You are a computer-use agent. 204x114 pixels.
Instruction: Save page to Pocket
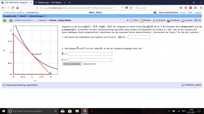coord(127,8)
